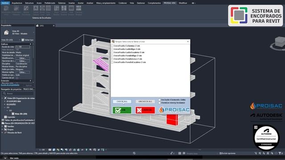Click the Editar tipo button
Image resolution: width=285 pixels, height=160 pixels.
pyautogui.click(x=28, y=40)
